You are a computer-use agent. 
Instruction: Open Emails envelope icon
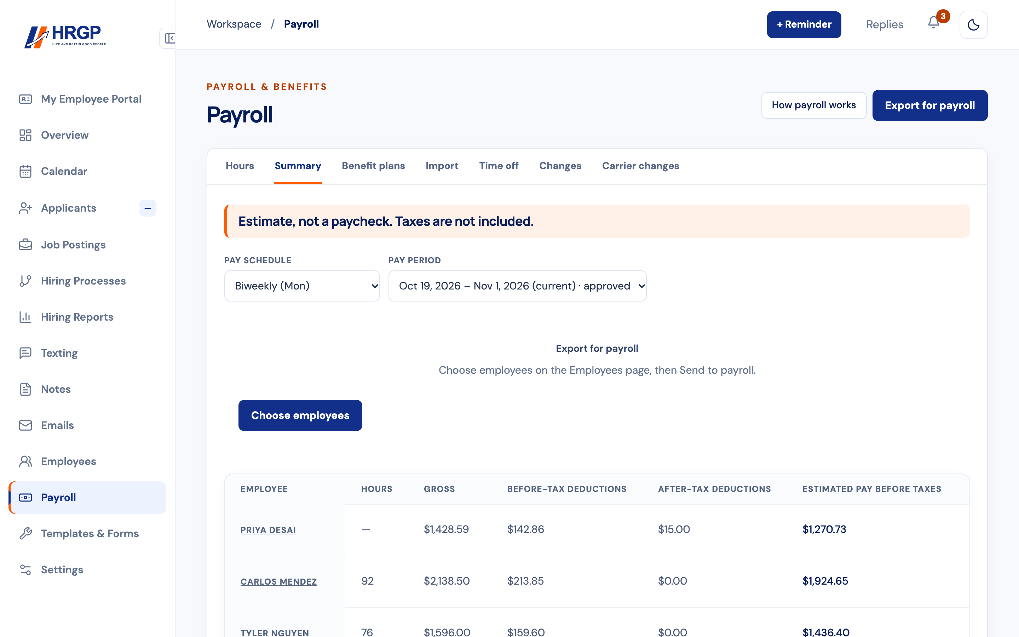(25, 425)
